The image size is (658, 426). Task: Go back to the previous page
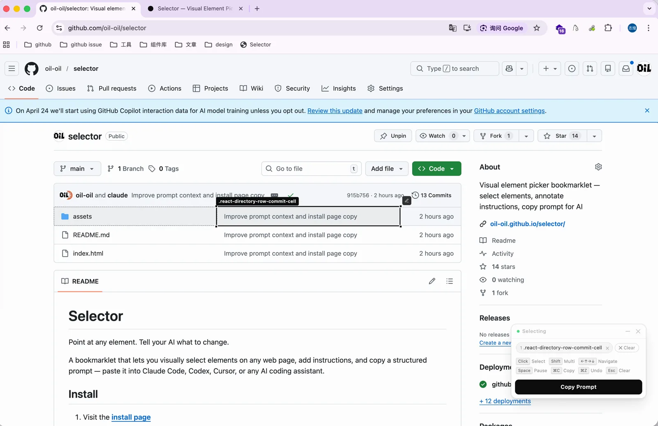[7, 28]
